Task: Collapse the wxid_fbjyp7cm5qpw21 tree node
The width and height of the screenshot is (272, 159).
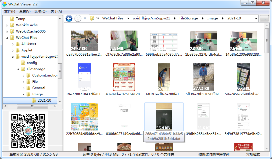Action: pyautogui.click(x=13, y=57)
